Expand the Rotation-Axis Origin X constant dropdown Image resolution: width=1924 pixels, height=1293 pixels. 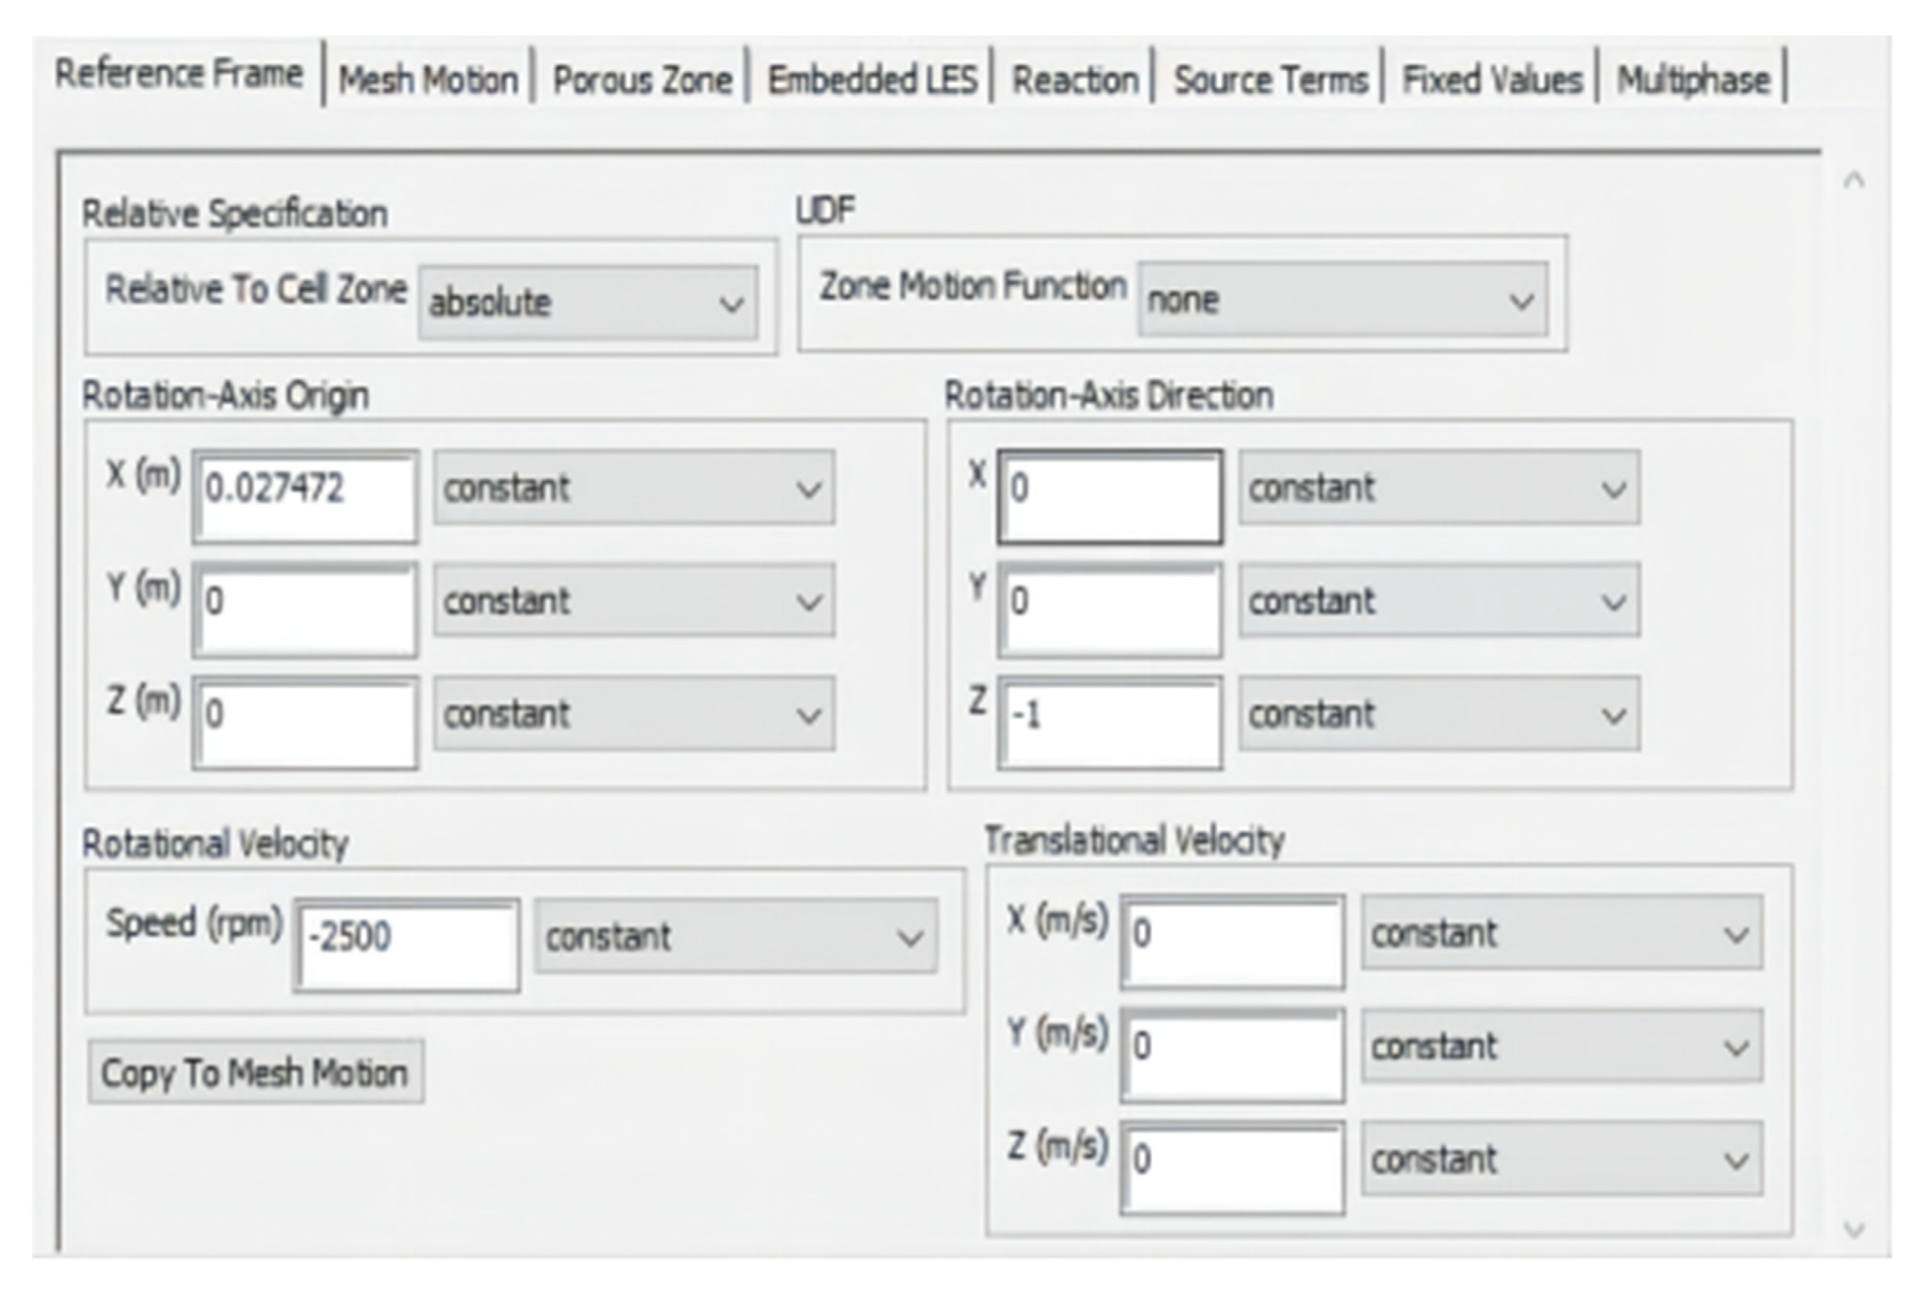point(634,488)
